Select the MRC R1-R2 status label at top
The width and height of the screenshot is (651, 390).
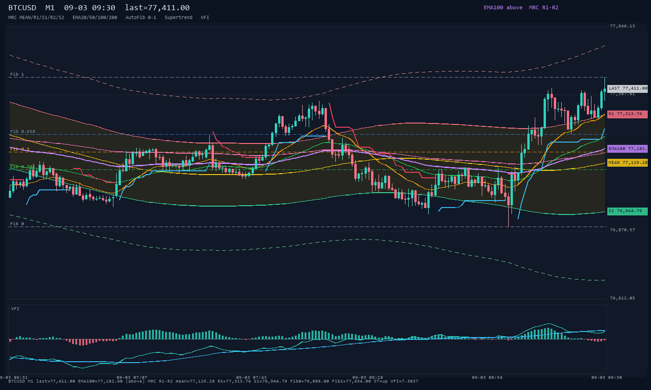(544, 7)
